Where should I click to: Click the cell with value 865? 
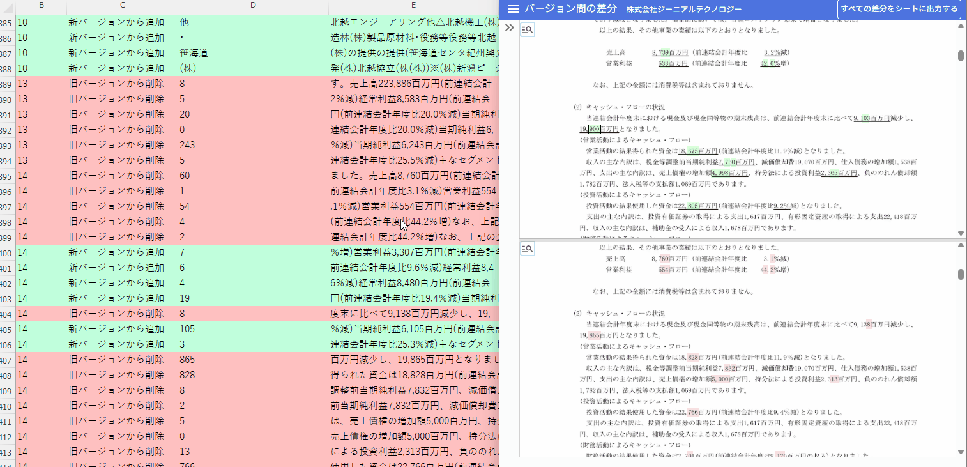(253, 360)
